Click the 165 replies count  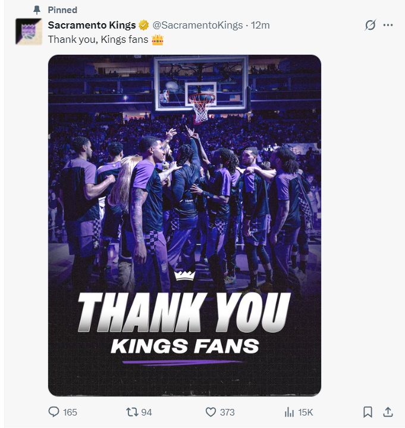[x=70, y=412]
